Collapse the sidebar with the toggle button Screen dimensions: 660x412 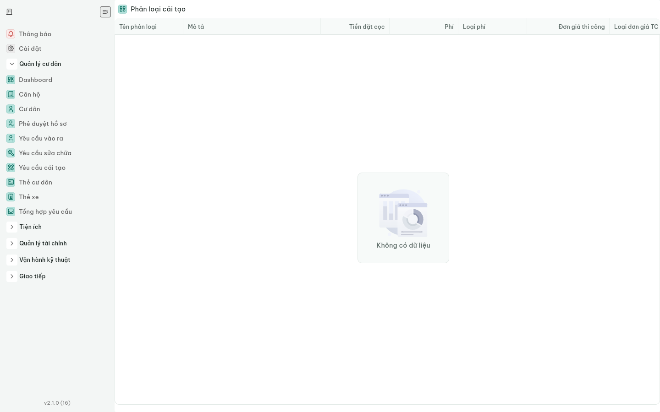tap(105, 12)
